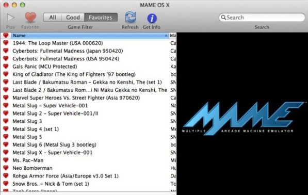Toggle favorite heart for Cyberbots Japan 950420
Screen dimensions: 308x195
pos(6,51)
